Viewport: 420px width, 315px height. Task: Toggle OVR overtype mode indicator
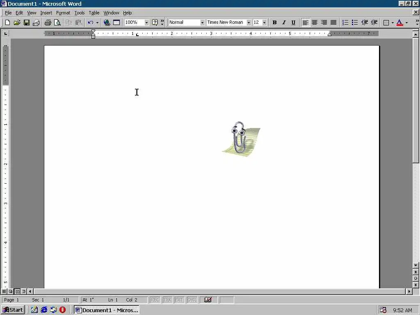pos(192,300)
